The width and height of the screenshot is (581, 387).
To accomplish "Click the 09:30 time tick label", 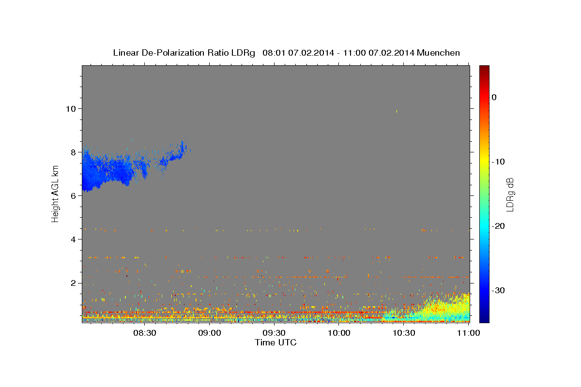I will (274, 333).
